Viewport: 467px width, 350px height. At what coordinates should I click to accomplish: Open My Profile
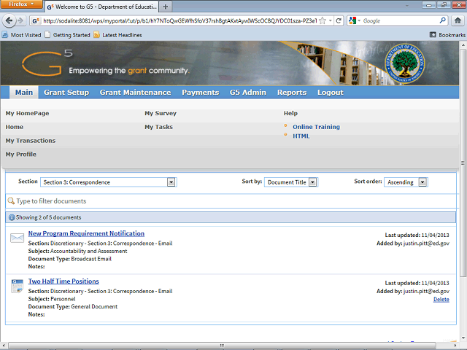click(x=21, y=154)
